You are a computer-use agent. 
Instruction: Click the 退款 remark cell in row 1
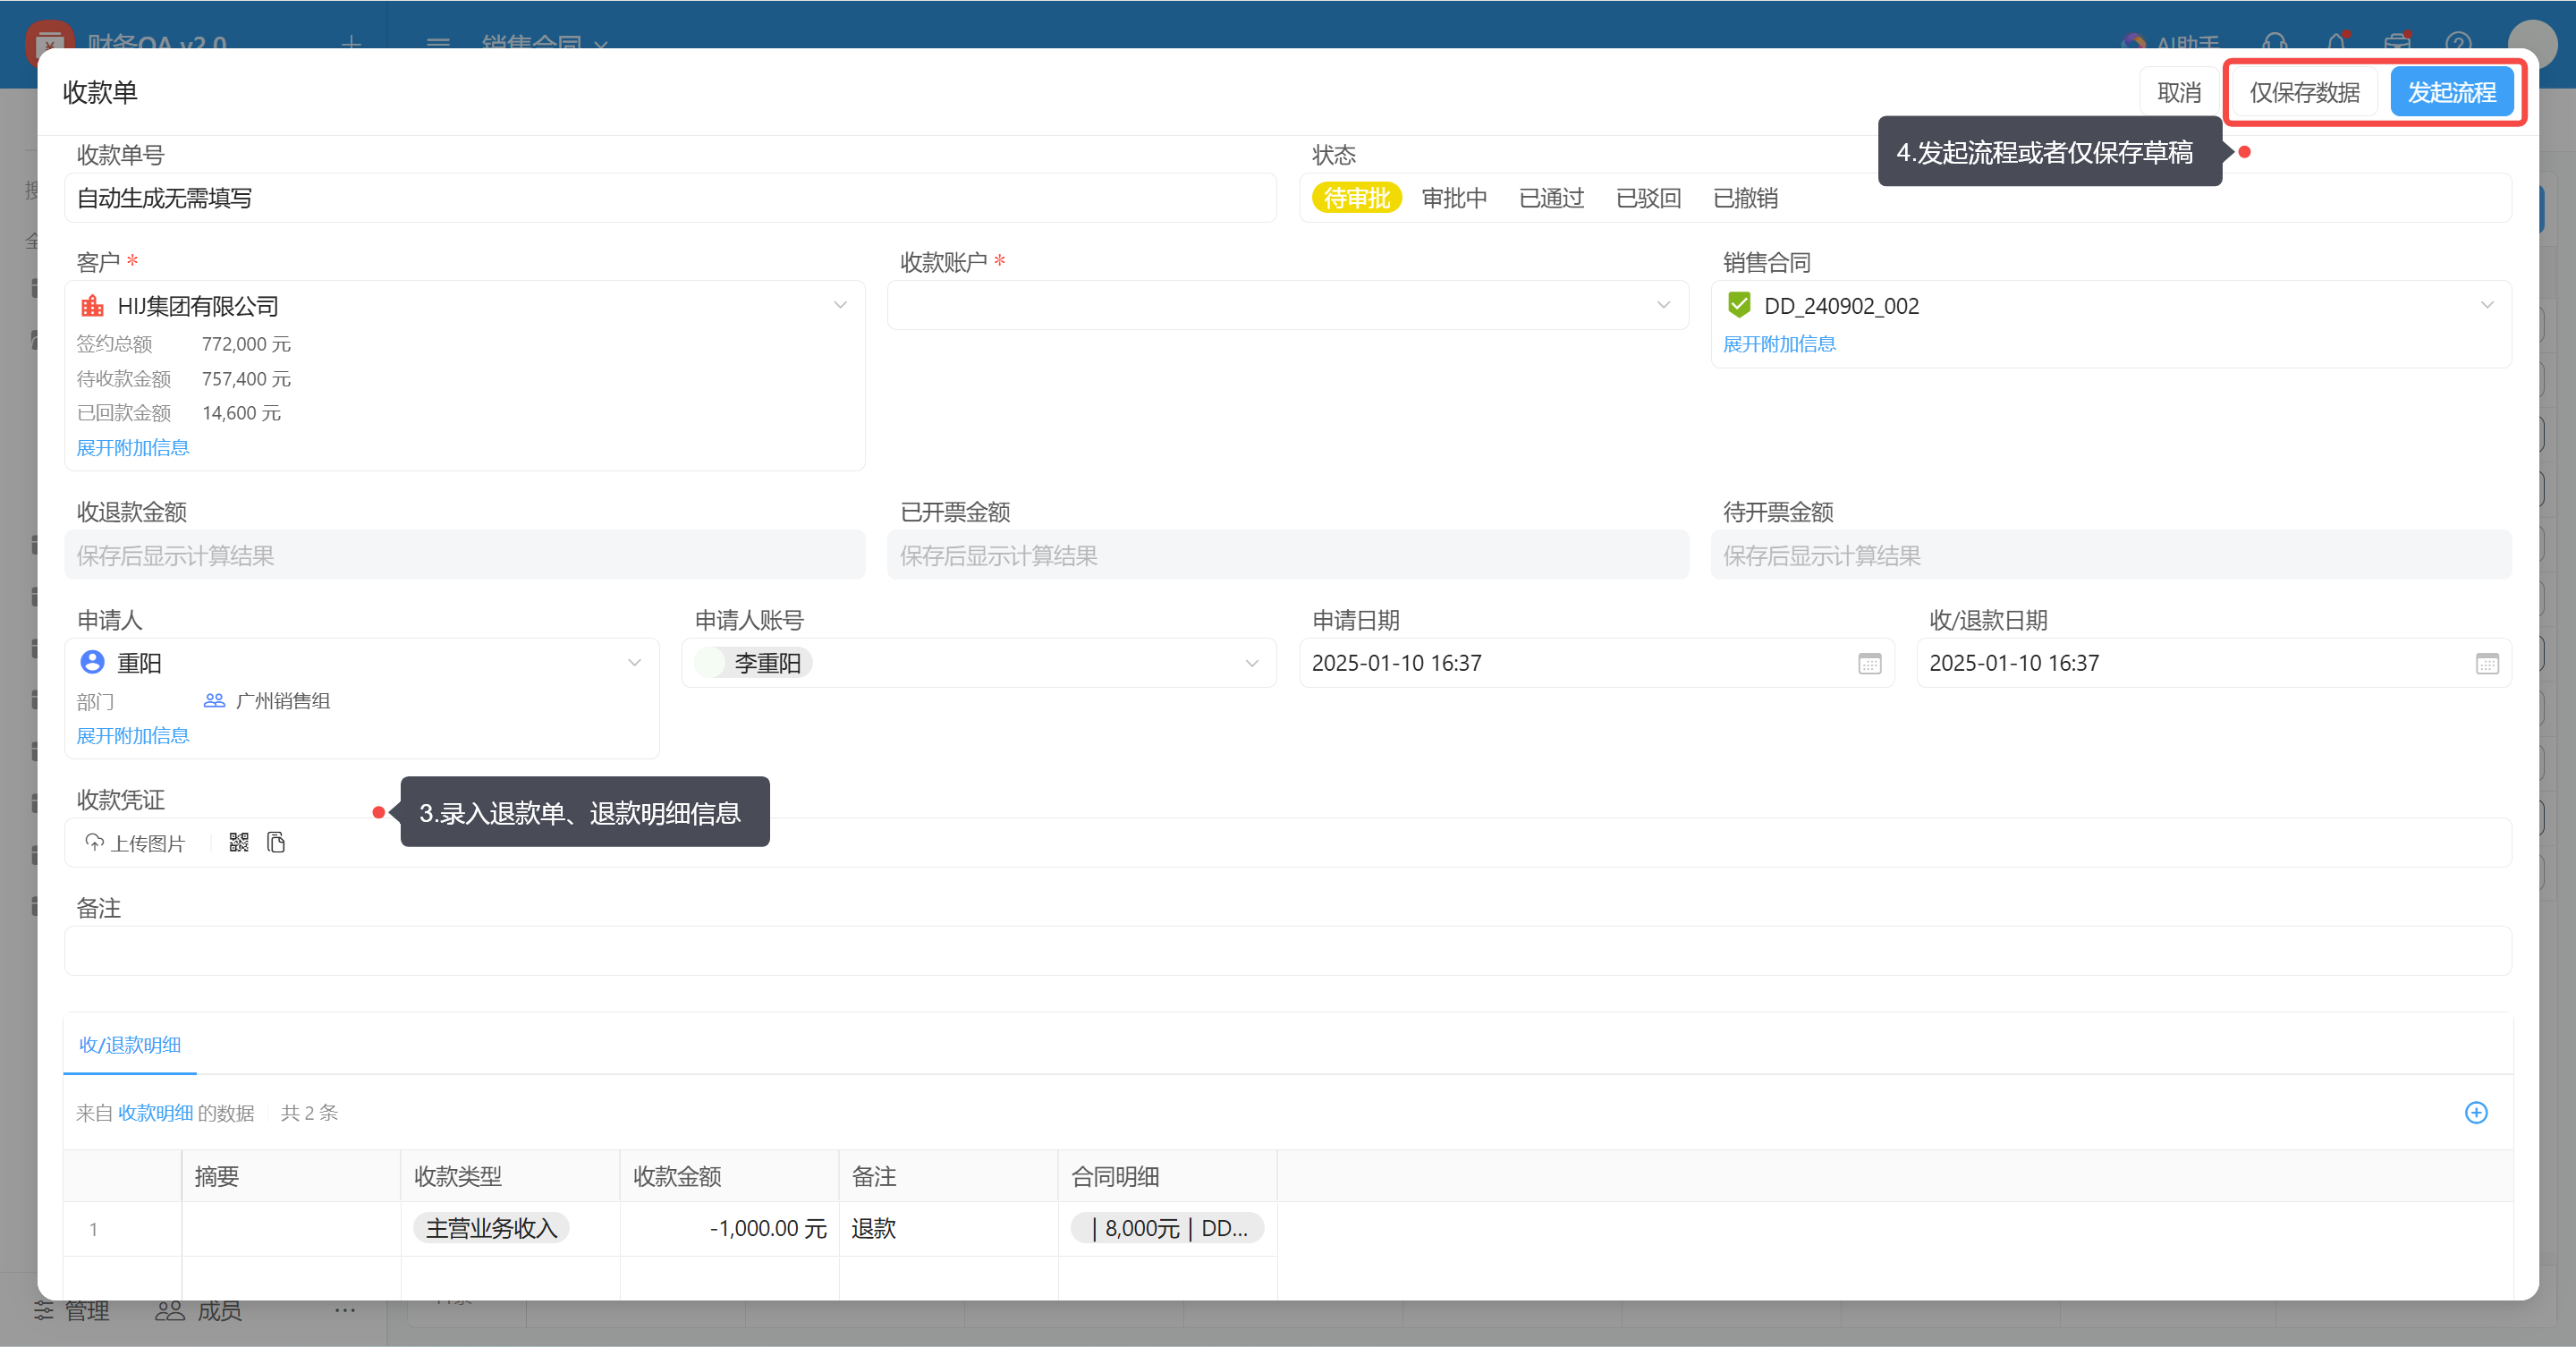pyautogui.click(x=948, y=1228)
